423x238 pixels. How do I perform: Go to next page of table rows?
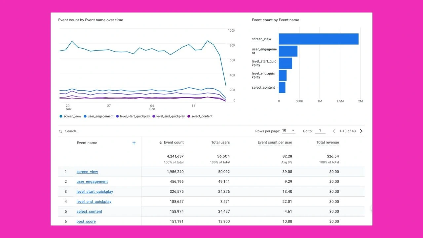coord(361,131)
